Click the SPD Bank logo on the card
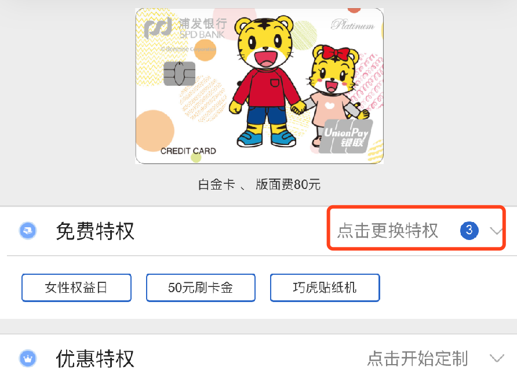 tap(185, 28)
